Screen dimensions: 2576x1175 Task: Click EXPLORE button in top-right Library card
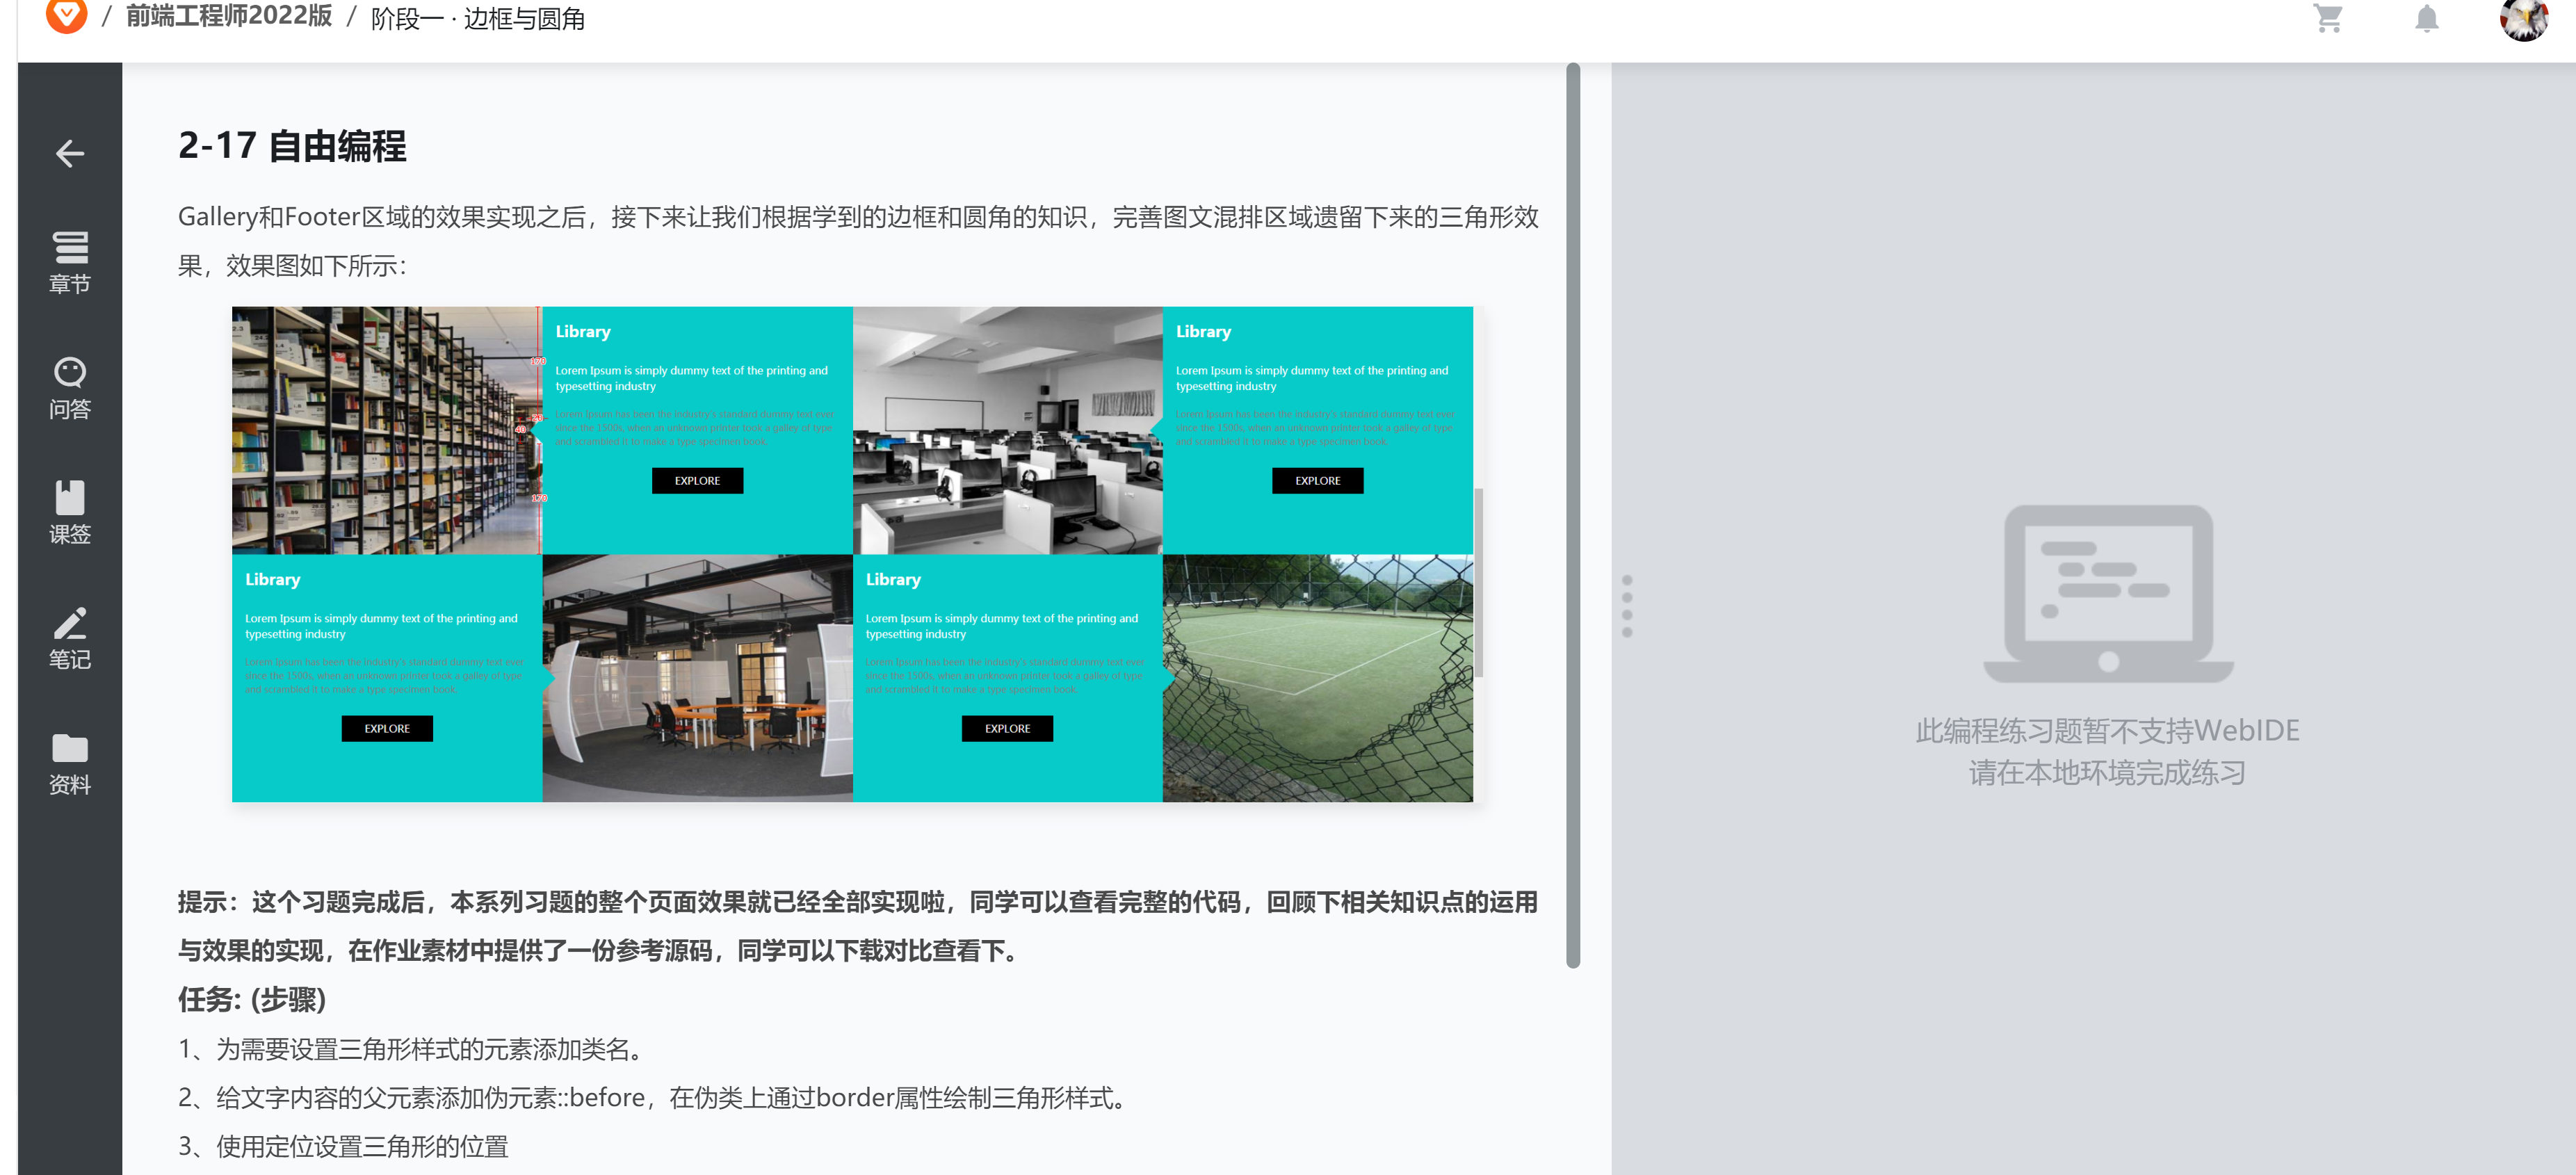point(1317,481)
